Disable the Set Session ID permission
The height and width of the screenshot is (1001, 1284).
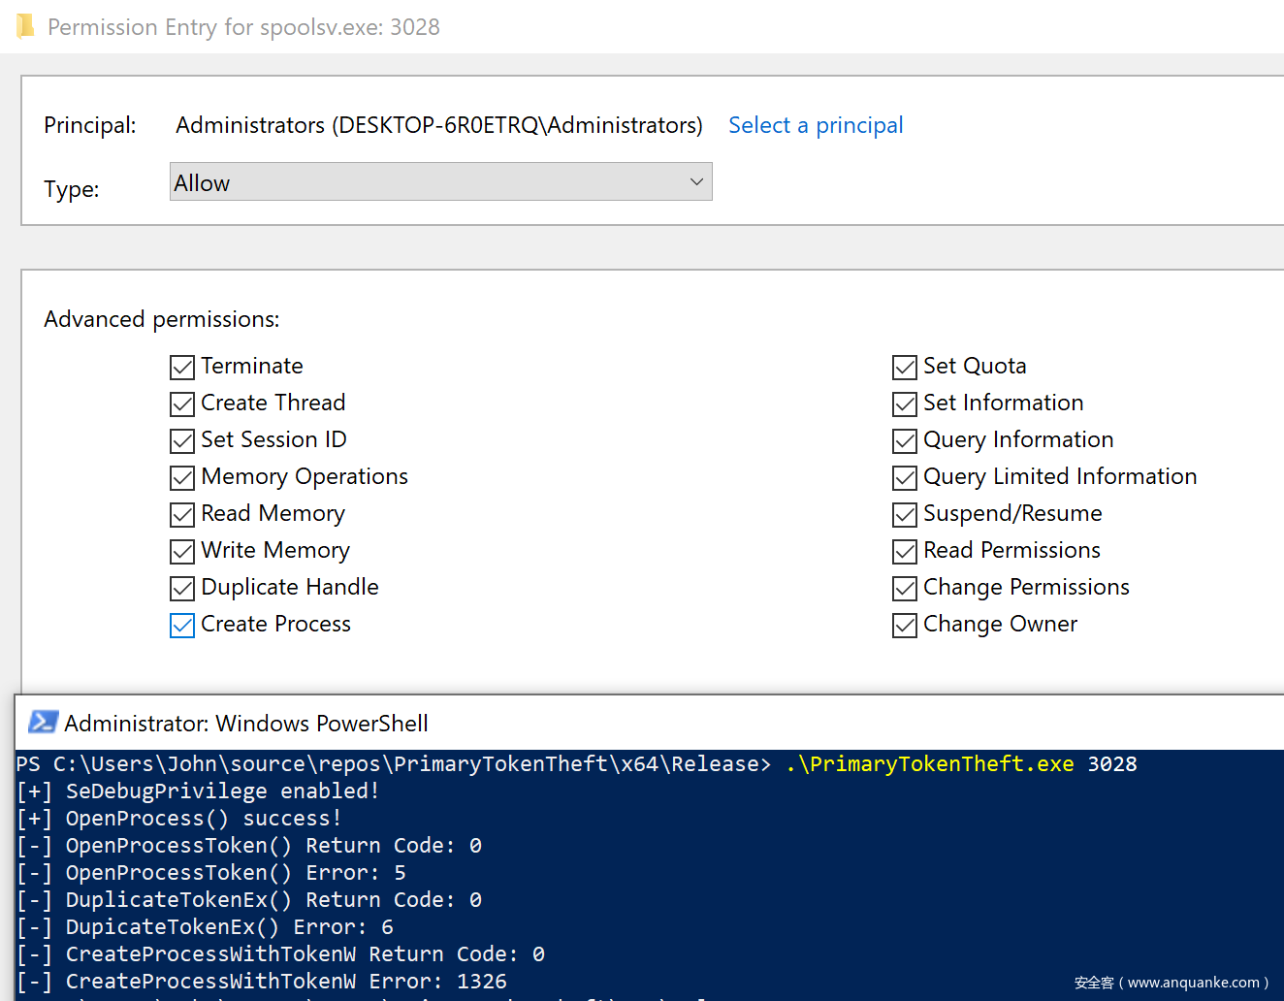click(182, 440)
